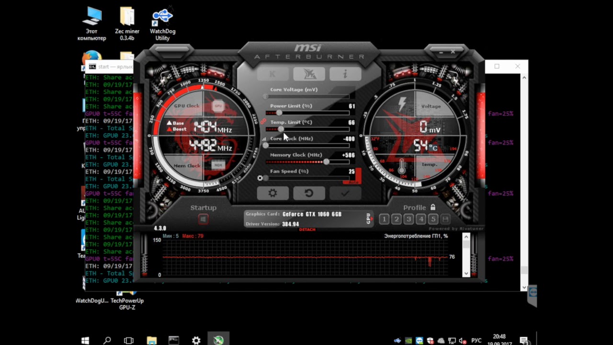The image size is (613, 345).
Task: Click the Mem Clock gauge label
Action: tap(187, 166)
